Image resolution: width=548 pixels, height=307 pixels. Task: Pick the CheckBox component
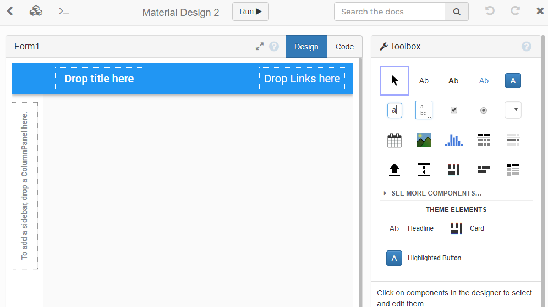pyautogui.click(x=453, y=110)
